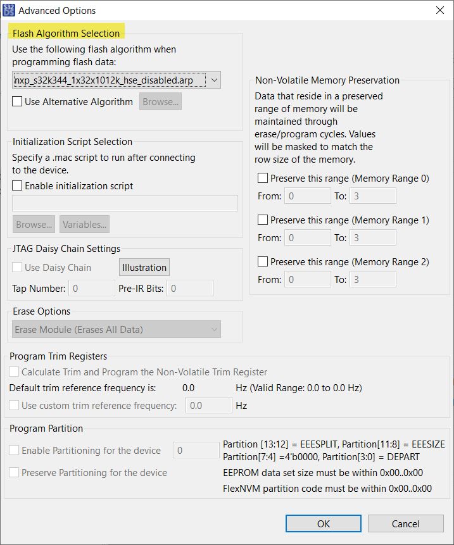Click the application icon in the title bar

[9, 10]
